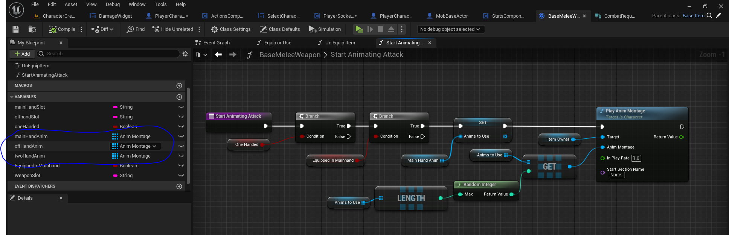729x235 pixels.
Task: Toggle visibility eye for mainHandAnim variable
Action: click(181, 136)
